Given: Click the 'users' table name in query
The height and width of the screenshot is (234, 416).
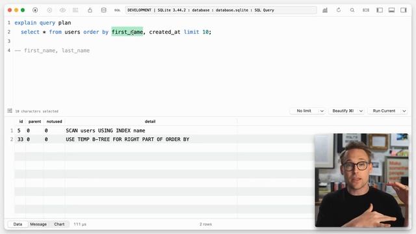Looking at the screenshot, I should 72,32.
